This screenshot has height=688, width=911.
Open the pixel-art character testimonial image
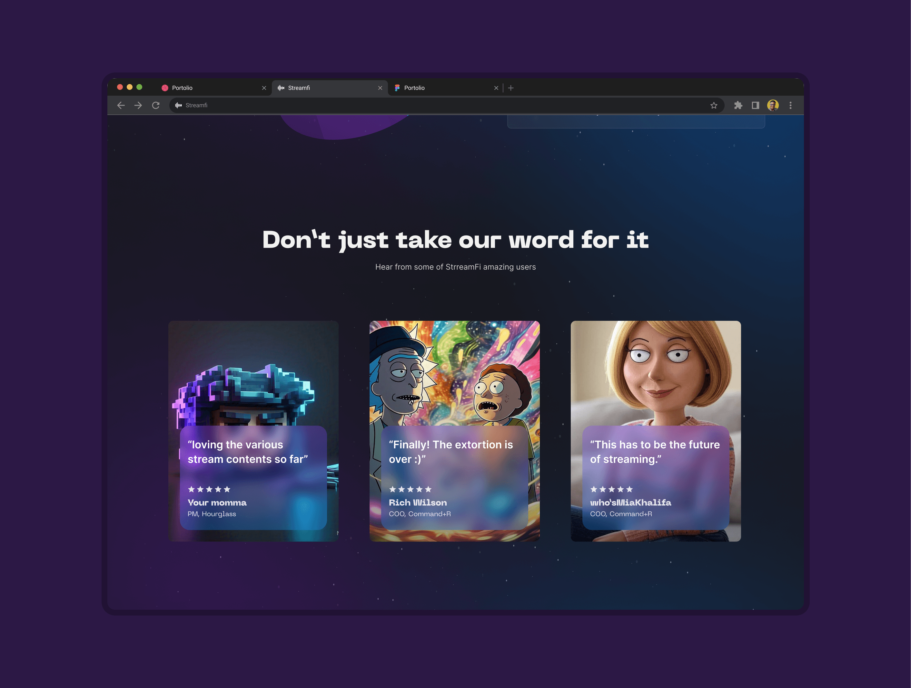[x=253, y=373]
